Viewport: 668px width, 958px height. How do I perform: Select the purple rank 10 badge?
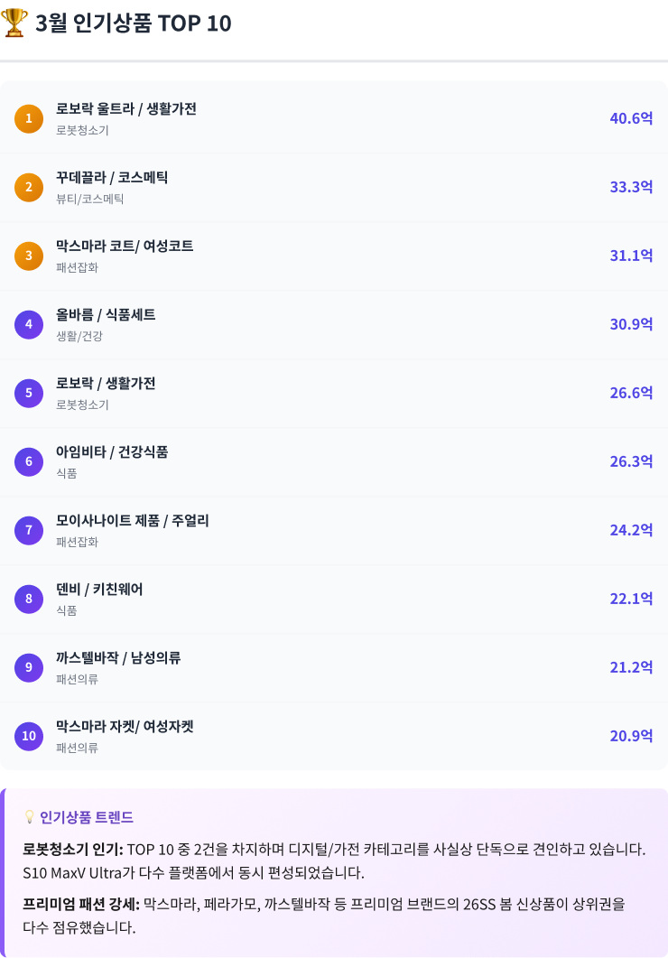[x=29, y=736]
